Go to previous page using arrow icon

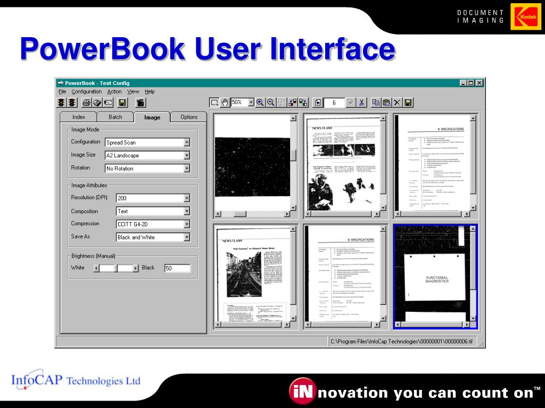coord(318,103)
